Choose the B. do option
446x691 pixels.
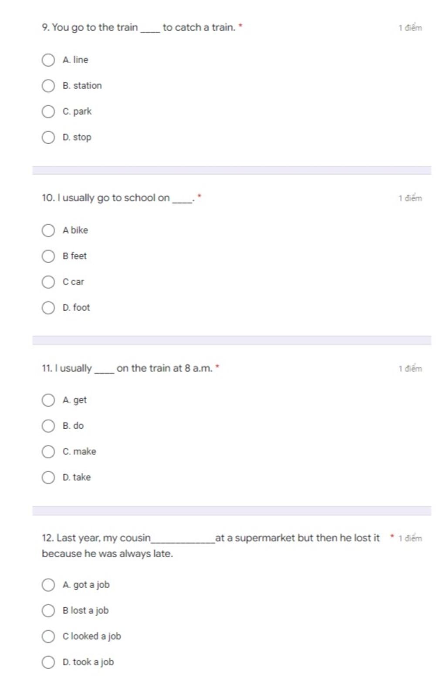48,426
